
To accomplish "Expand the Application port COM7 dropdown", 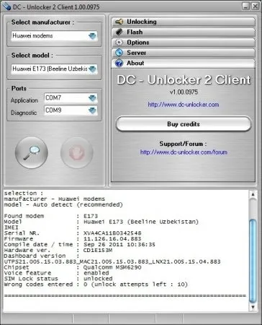I will (x=92, y=98).
